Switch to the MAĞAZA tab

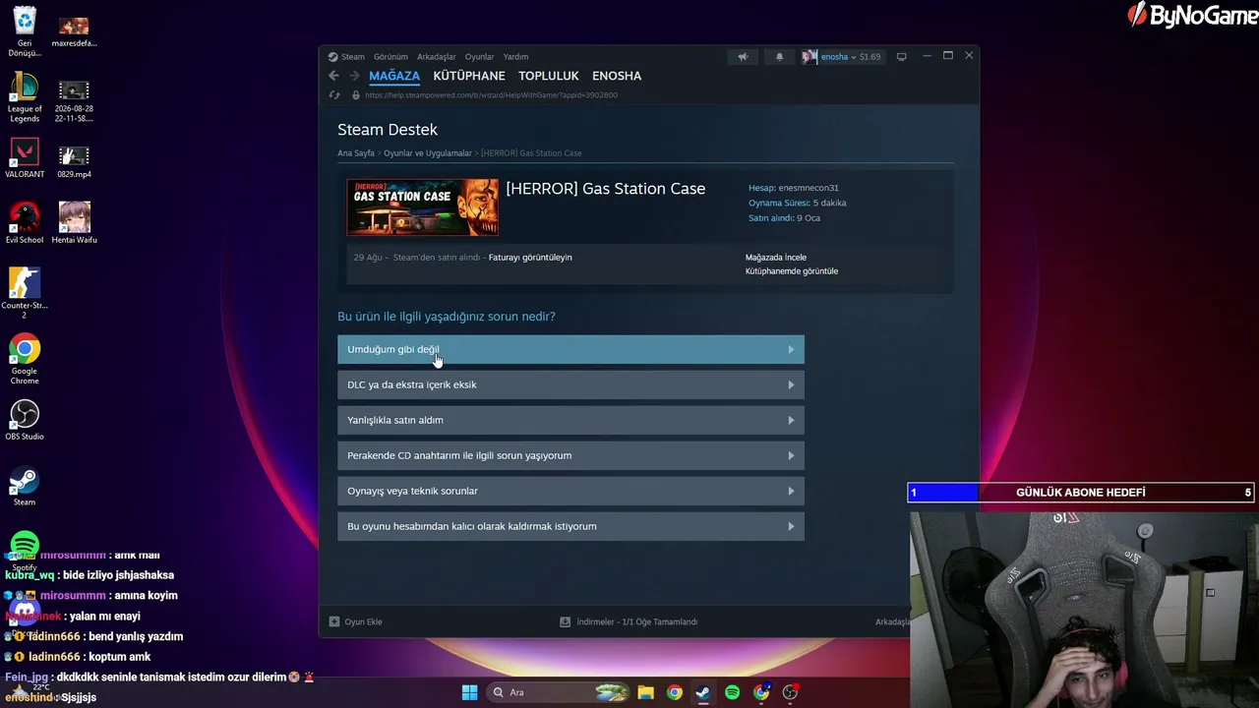pos(394,76)
